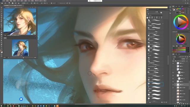Screen dimensions: 190x107
Task: Click the folder icon in the brush panel header
Action: (x=161, y=12)
